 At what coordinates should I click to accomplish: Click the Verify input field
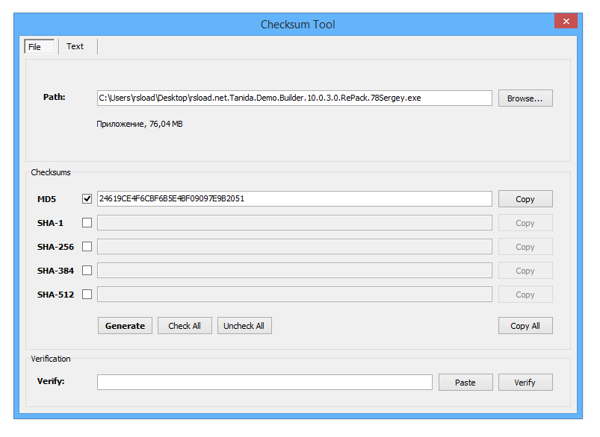pos(265,382)
